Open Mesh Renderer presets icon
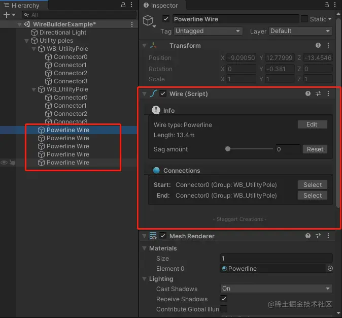The image size is (342, 318). [x=318, y=236]
